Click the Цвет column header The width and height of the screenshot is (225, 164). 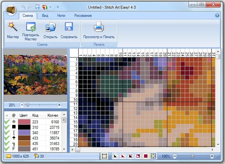tap(23, 115)
